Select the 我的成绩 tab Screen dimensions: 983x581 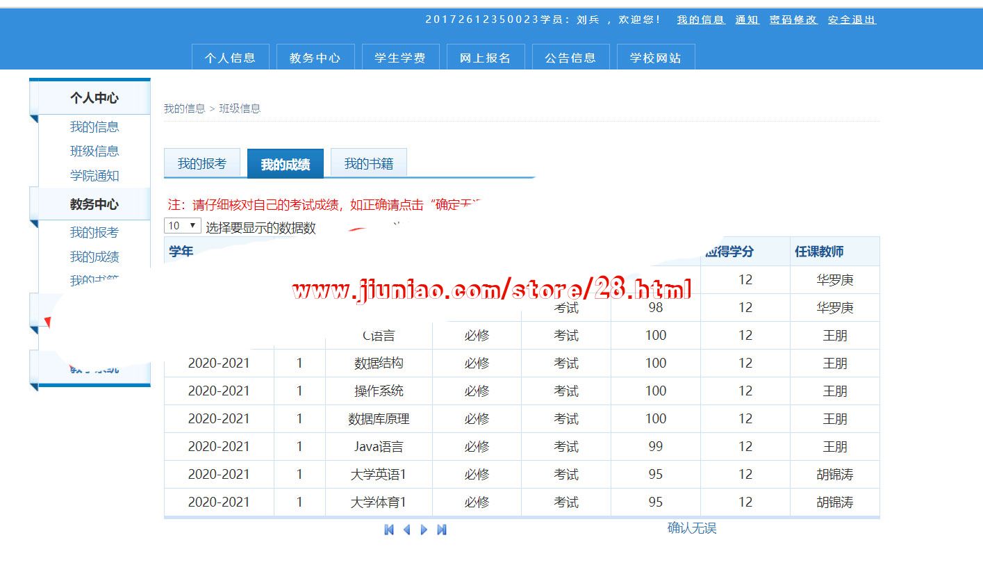coord(285,165)
